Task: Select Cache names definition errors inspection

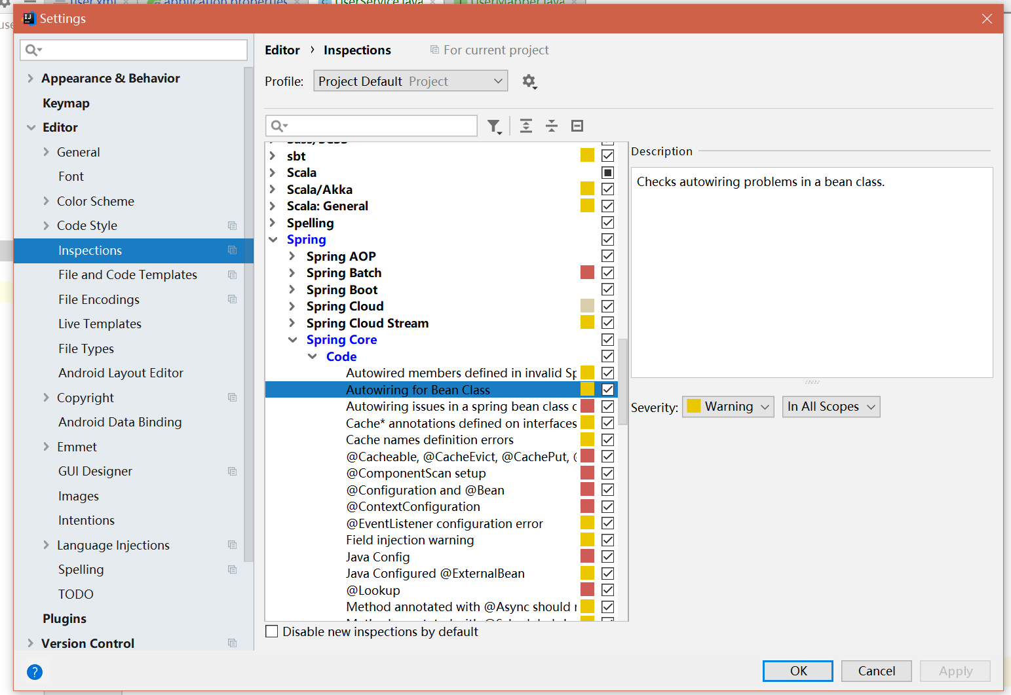Action: click(x=430, y=440)
